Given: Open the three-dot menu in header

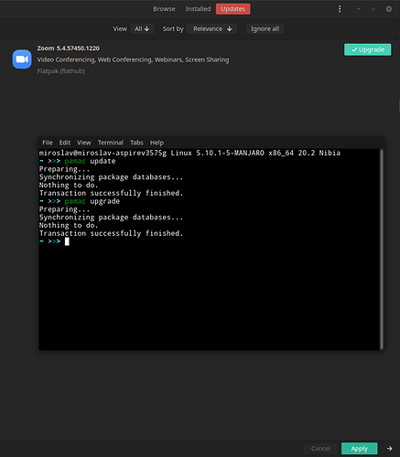Looking at the screenshot, I should click(340, 9).
